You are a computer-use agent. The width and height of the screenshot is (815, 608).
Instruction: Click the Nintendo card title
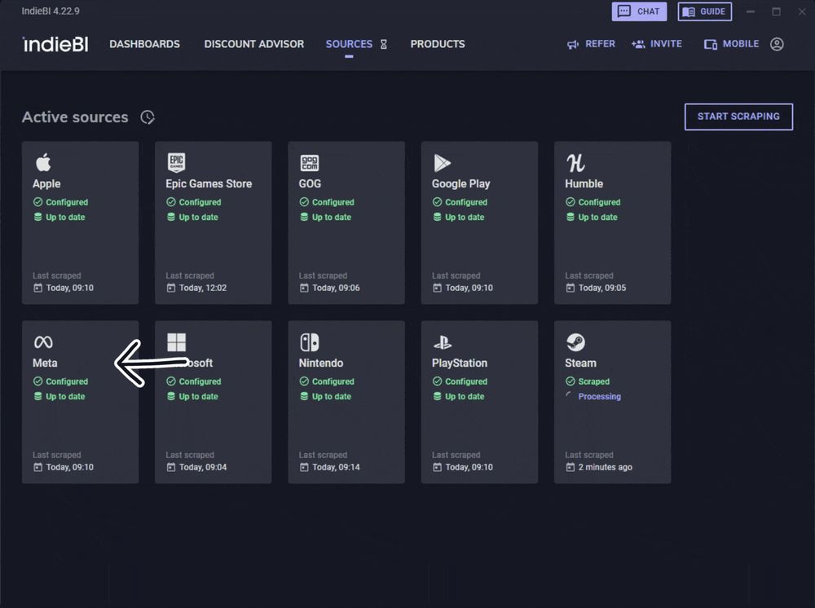pos(320,363)
